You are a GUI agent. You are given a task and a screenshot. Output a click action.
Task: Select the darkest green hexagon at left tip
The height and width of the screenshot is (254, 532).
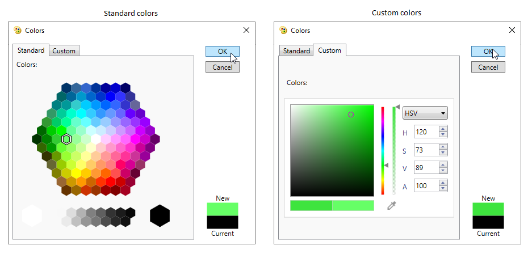37,139
